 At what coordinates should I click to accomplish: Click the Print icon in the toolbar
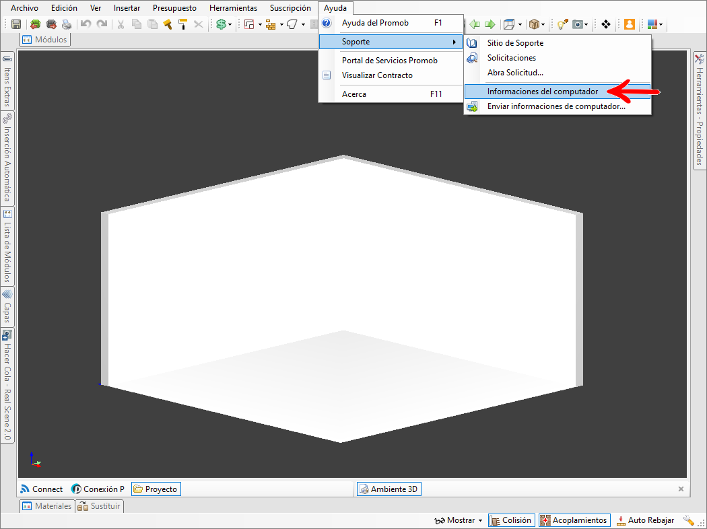[67, 24]
